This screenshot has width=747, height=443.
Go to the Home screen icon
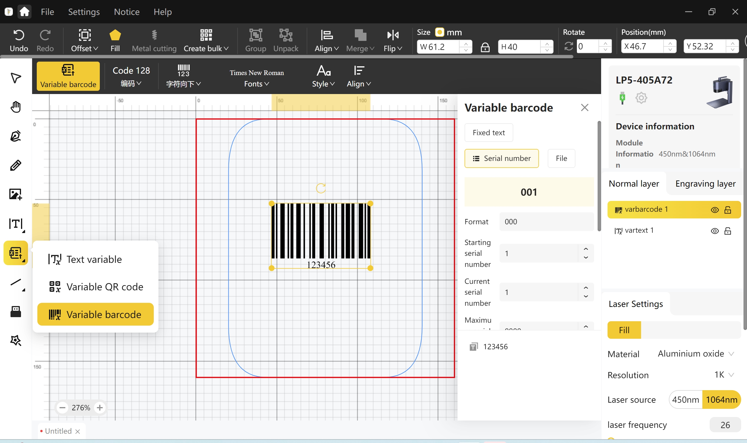(x=24, y=12)
